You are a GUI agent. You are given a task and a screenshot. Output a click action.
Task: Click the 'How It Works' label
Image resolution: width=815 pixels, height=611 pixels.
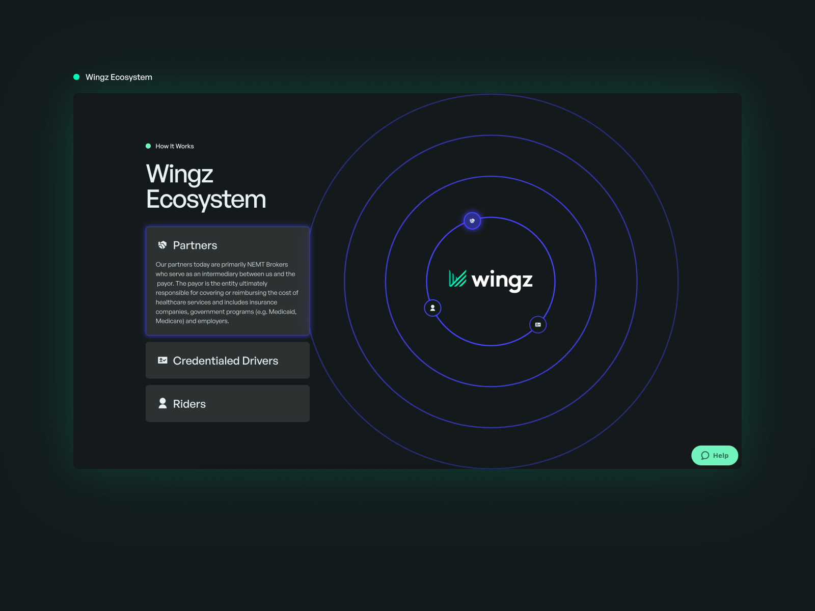coord(175,146)
